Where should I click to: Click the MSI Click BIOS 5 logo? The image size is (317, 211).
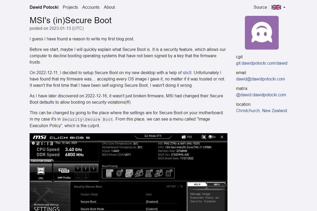(x=61, y=137)
